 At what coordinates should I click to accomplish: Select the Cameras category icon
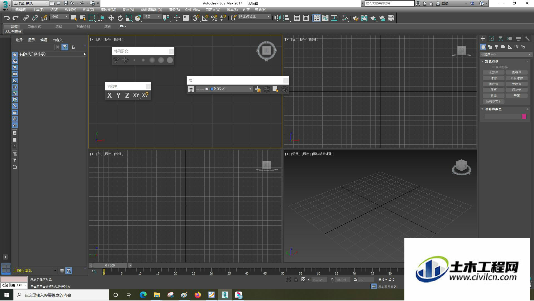coord(503,47)
